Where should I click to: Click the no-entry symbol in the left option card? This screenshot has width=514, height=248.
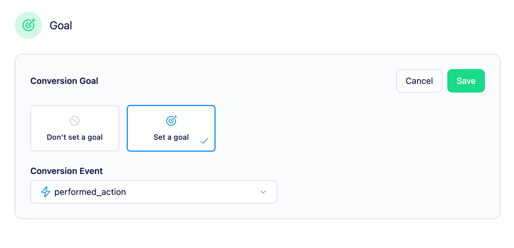pos(74,121)
